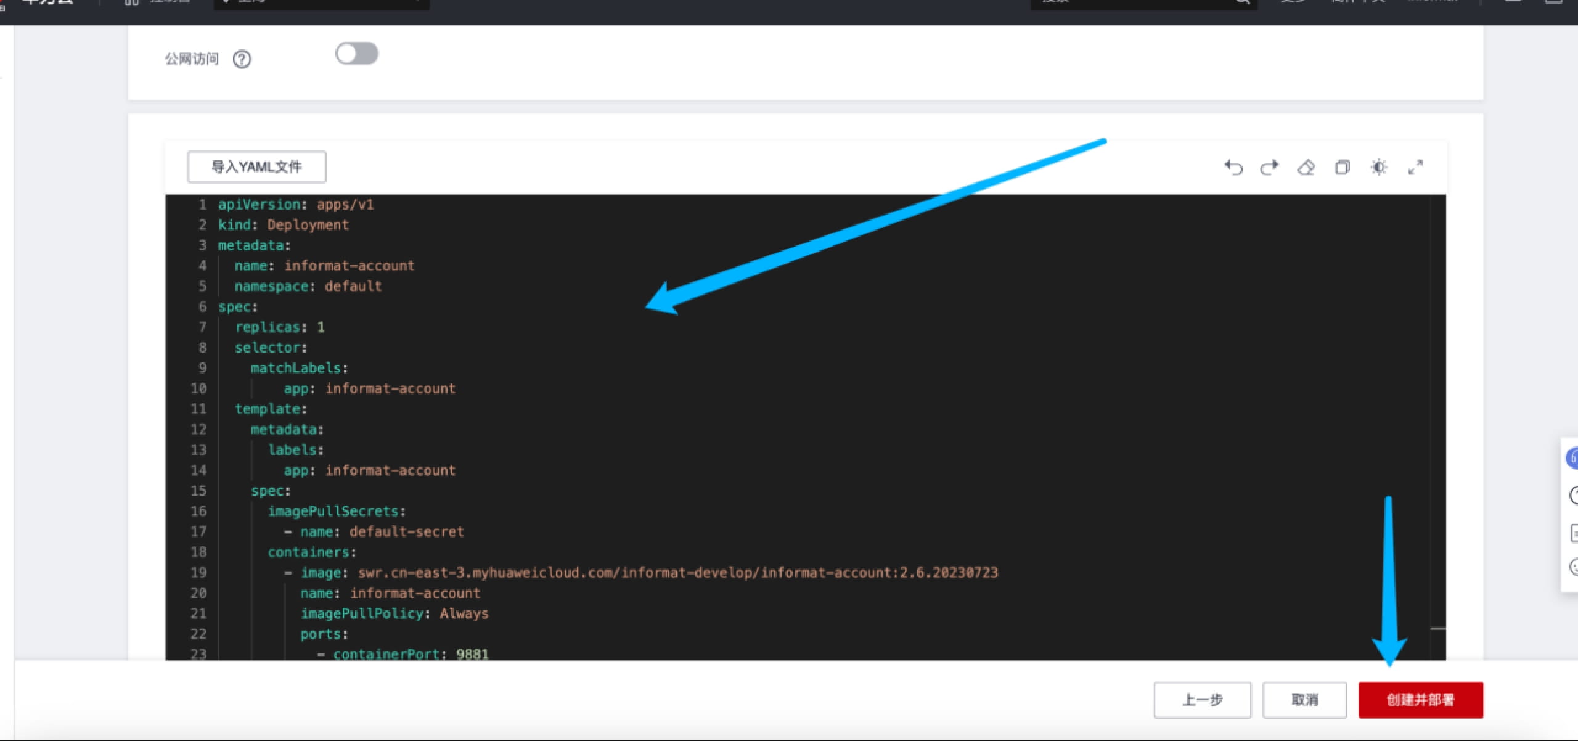Viewport: 1578px width, 741px height.
Task: Click line number 6 beside spec
Action: (x=202, y=307)
